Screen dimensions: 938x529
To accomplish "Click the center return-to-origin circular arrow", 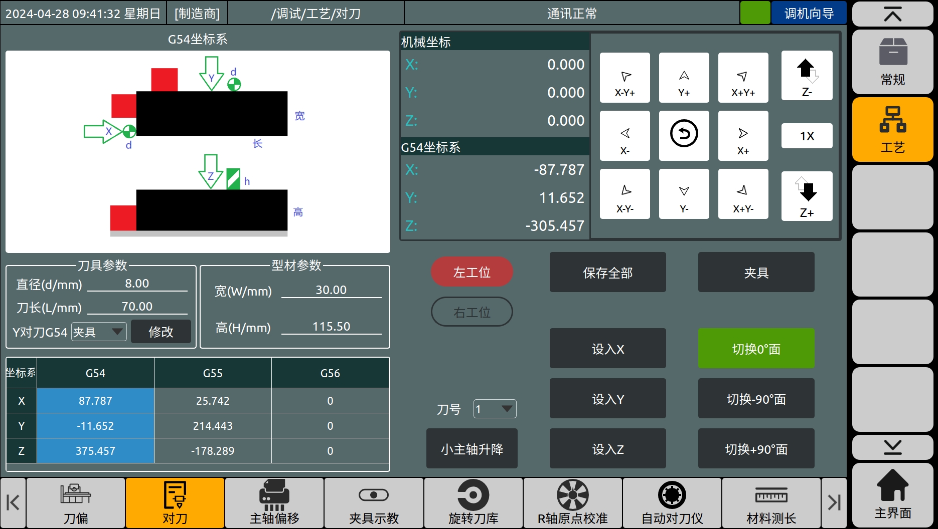I will pos(684,135).
